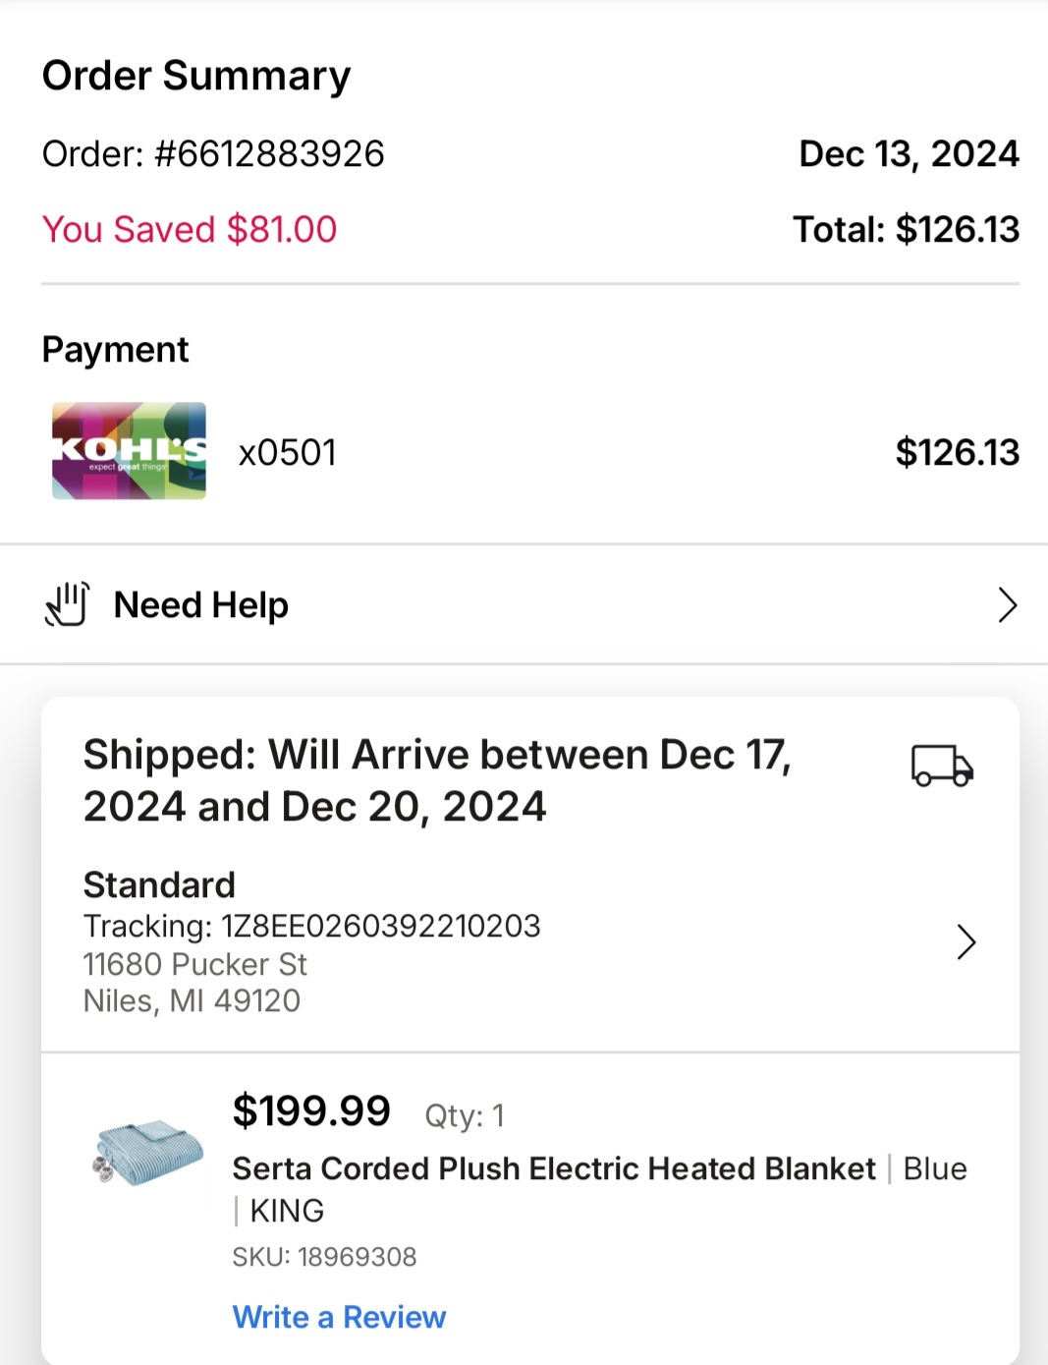
Task: Expand tracking details chevron arrow
Action: 966,942
